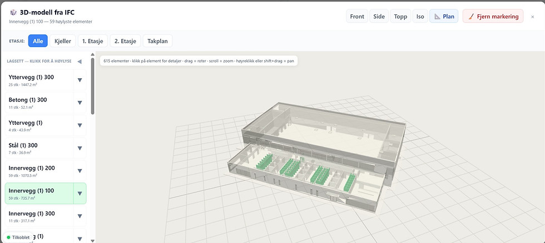Close the 3D-modell dialog
Screen dimensions: 545x243
(x=533, y=17)
